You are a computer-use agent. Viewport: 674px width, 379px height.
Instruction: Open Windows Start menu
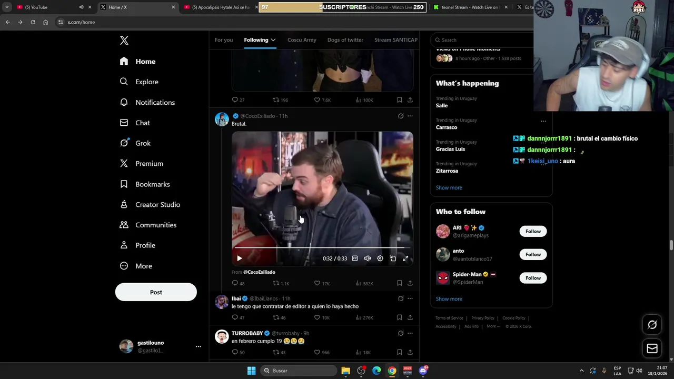(251, 371)
